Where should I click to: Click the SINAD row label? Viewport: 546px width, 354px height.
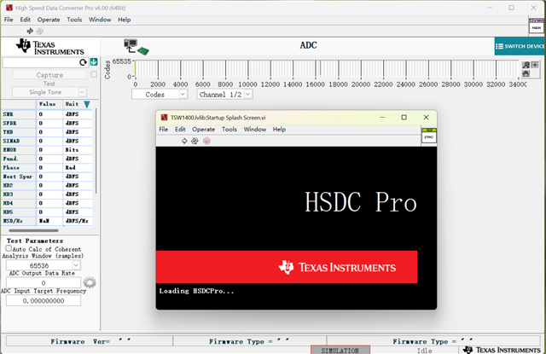pos(11,141)
